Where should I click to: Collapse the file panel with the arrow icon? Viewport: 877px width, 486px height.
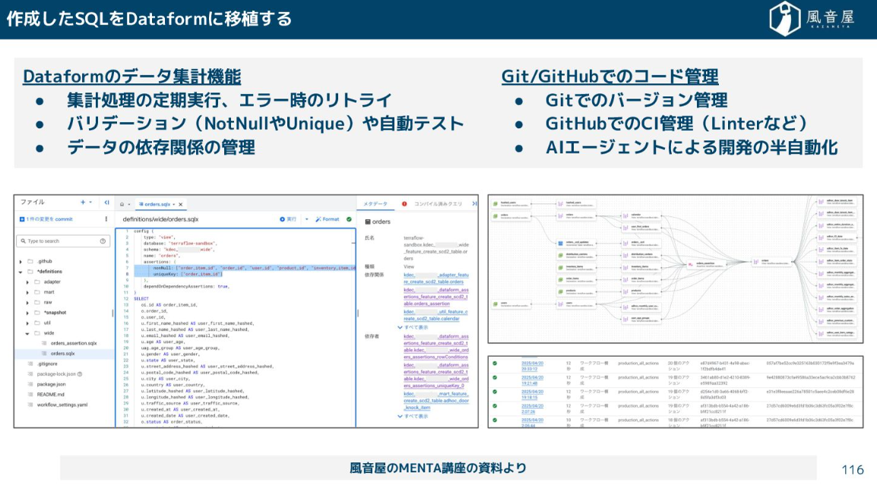coord(106,203)
